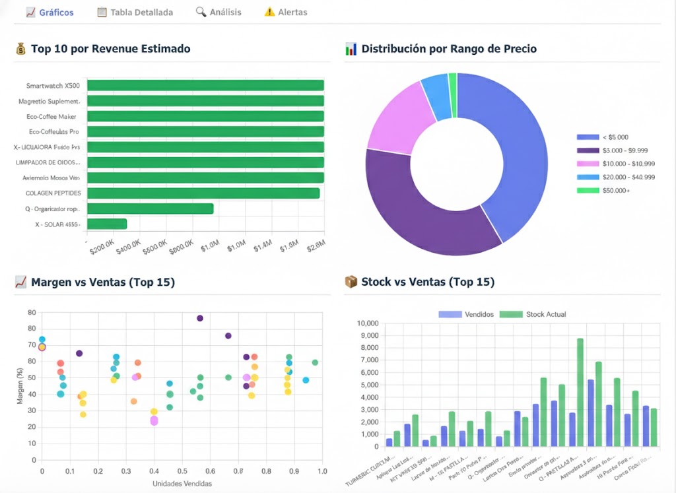Screen dimensions: 676x493
Task: Click the light blue '$20.000 - $40.999' legend color box
Action: tap(587, 177)
